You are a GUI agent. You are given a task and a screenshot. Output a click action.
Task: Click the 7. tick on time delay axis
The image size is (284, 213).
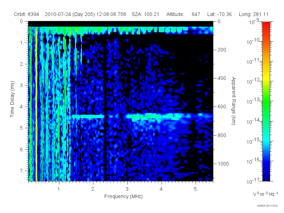pyautogui.click(x=22, y=171)
